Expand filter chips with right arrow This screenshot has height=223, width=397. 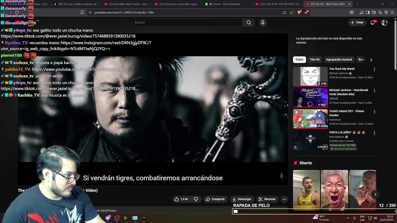pyautogui.click(x=371, y=60)
